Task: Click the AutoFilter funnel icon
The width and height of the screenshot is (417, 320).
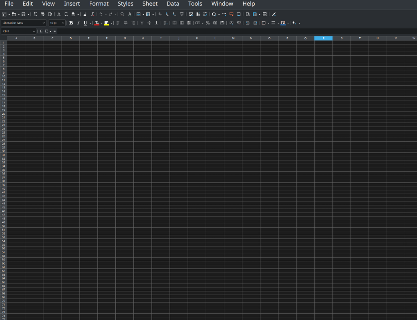Action: coord(181,14)
